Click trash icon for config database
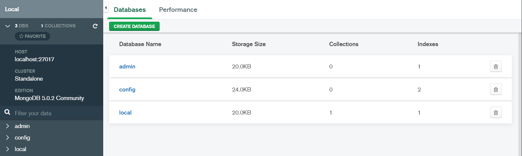This screenshot has height=156, width=522. pyautogui.click(x=496, y=90)
